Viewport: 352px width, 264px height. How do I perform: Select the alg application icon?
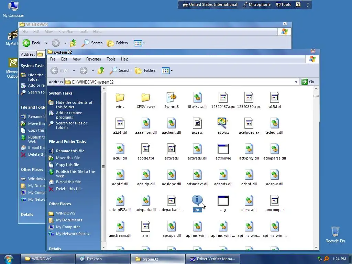pos(223,201)
